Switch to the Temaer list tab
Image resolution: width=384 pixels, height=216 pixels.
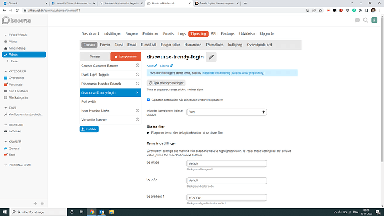(x=95, y=57)
